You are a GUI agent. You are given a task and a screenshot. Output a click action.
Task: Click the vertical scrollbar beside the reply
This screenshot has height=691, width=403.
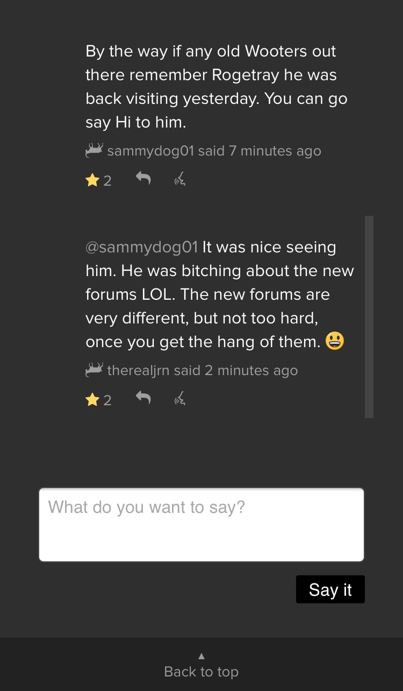tap(369, 316)
